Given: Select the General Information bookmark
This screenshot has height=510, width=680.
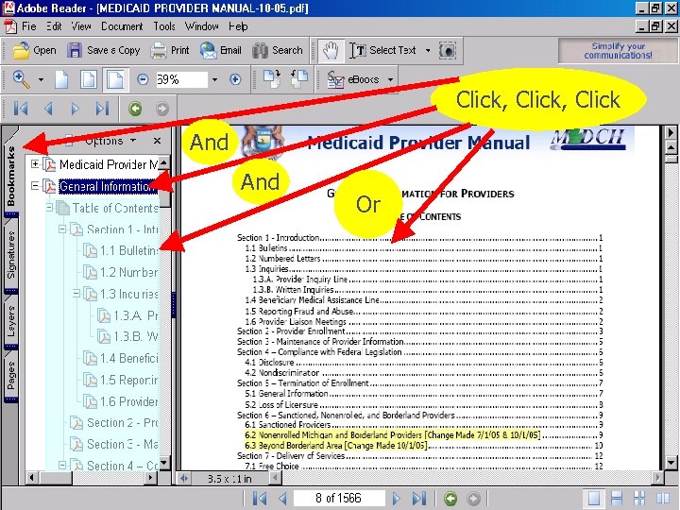Looking at the screenshot, I should 107,186.
